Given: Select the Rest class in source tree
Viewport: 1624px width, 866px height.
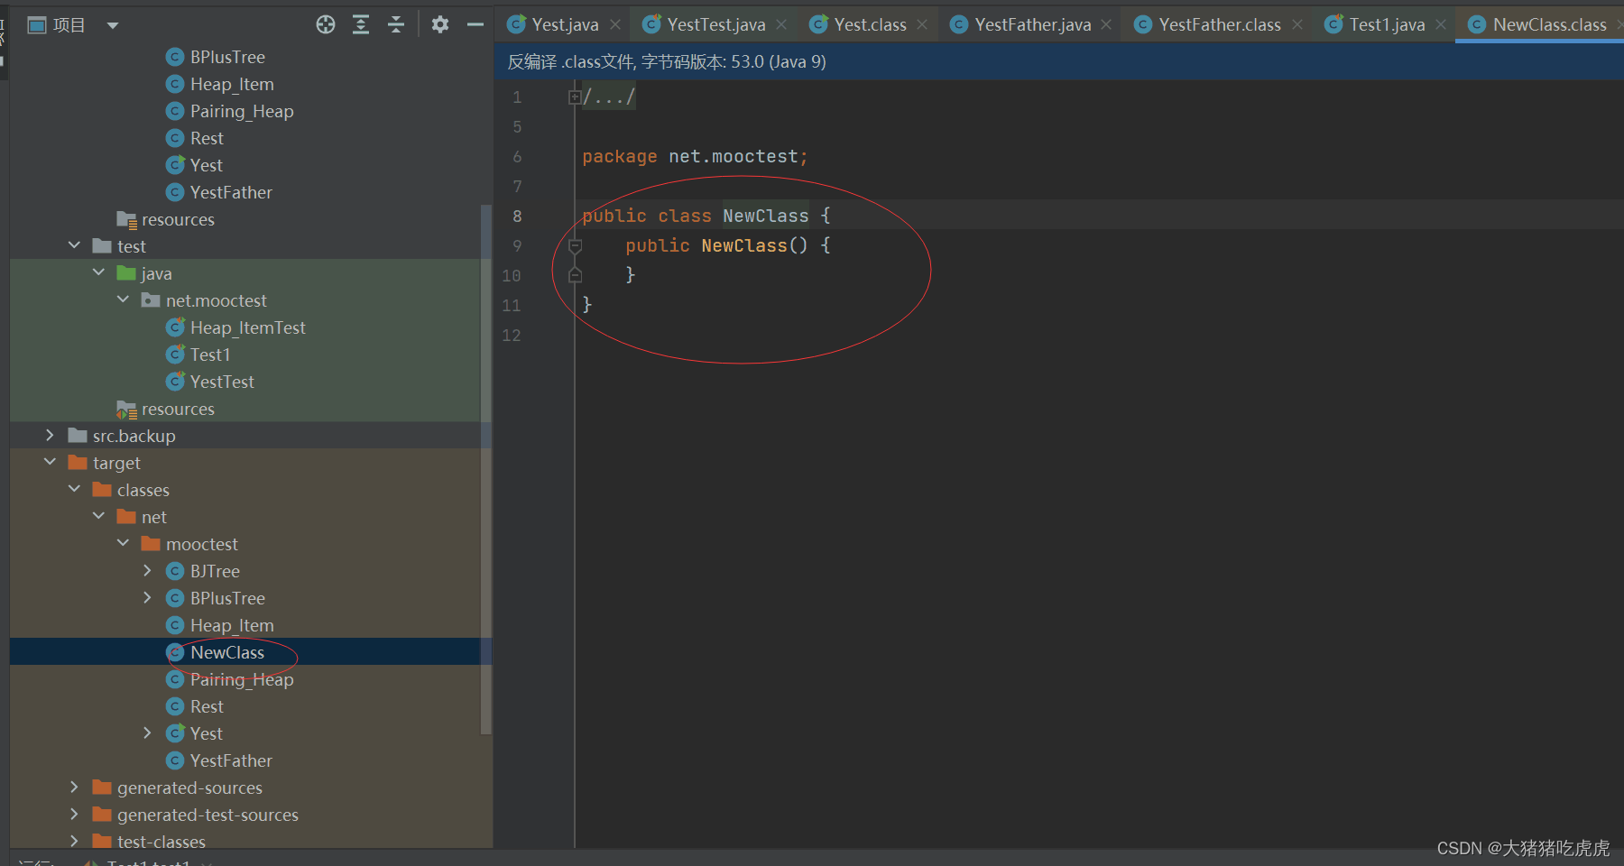Looking at the screenshot, I should [x=207, y=138].
